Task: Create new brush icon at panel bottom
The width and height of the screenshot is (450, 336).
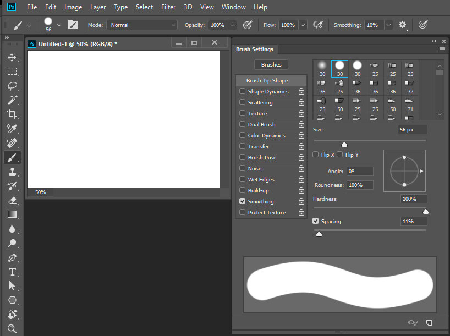Action: click(429, 323)
